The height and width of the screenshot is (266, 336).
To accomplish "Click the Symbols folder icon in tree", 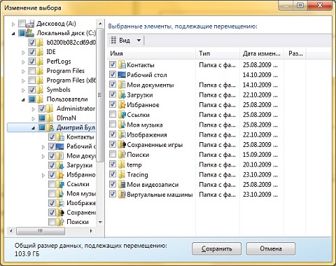I will [x=41, y=90].
